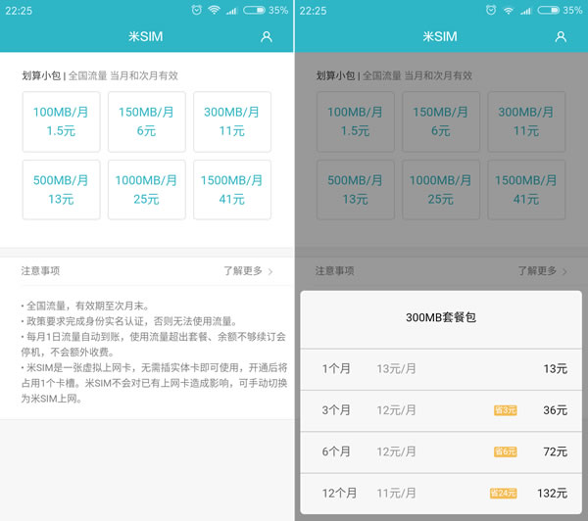
Task: Select the 500MB/月 13元 plan in left screen
Action: 61,190
